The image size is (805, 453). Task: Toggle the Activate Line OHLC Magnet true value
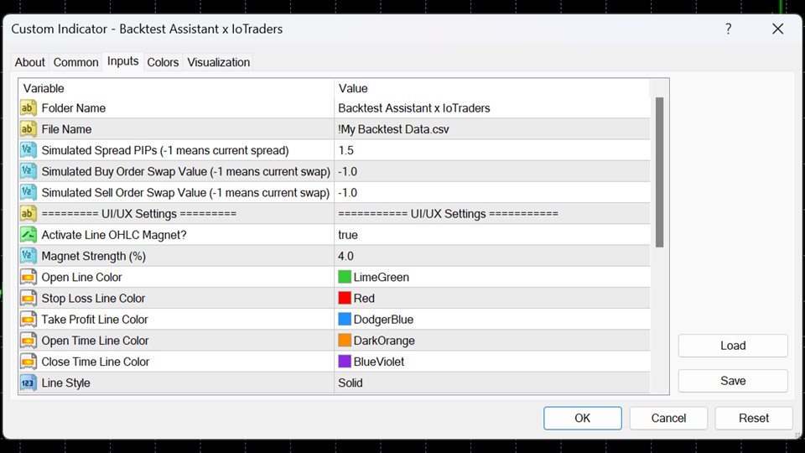tap(348, 235)
